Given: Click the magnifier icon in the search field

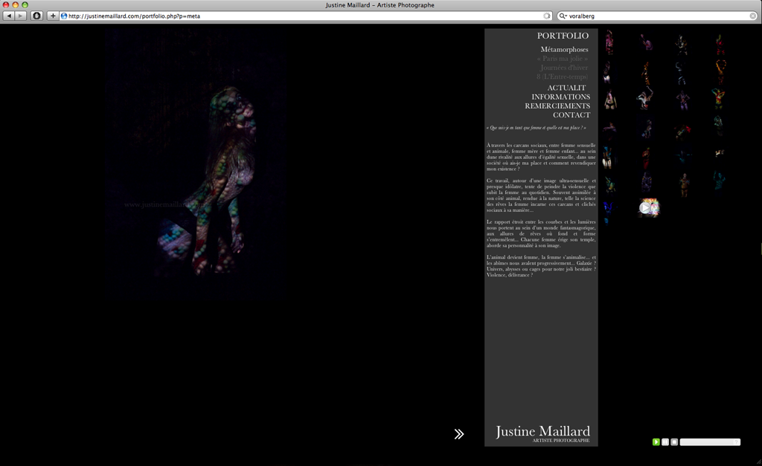Looking at the screenshot, I should tap(563, 16).
